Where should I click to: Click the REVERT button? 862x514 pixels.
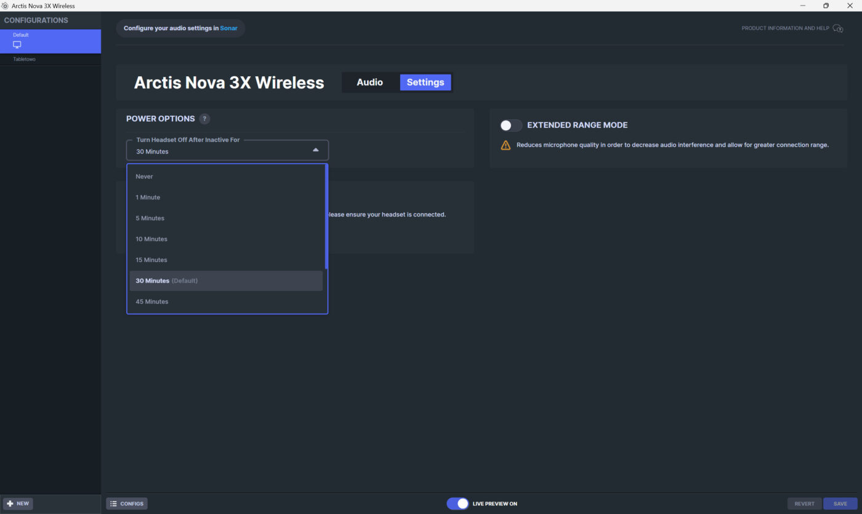pyautogui.click(x=804, y=504)
